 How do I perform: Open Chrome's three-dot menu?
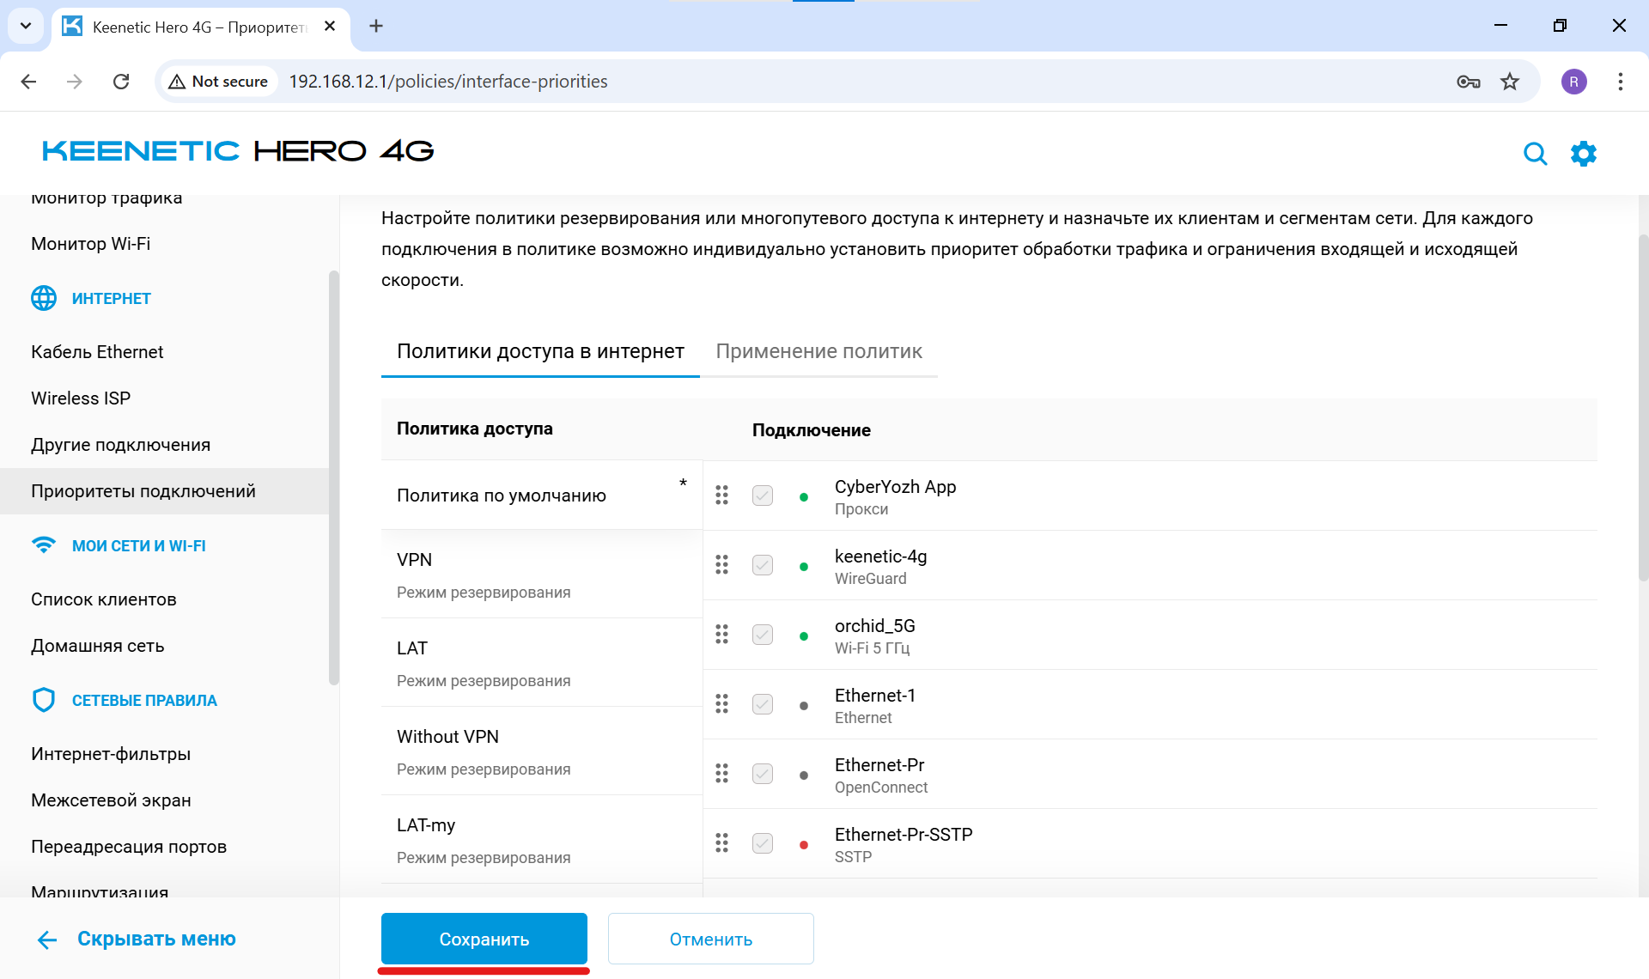tap(1620, 82)
